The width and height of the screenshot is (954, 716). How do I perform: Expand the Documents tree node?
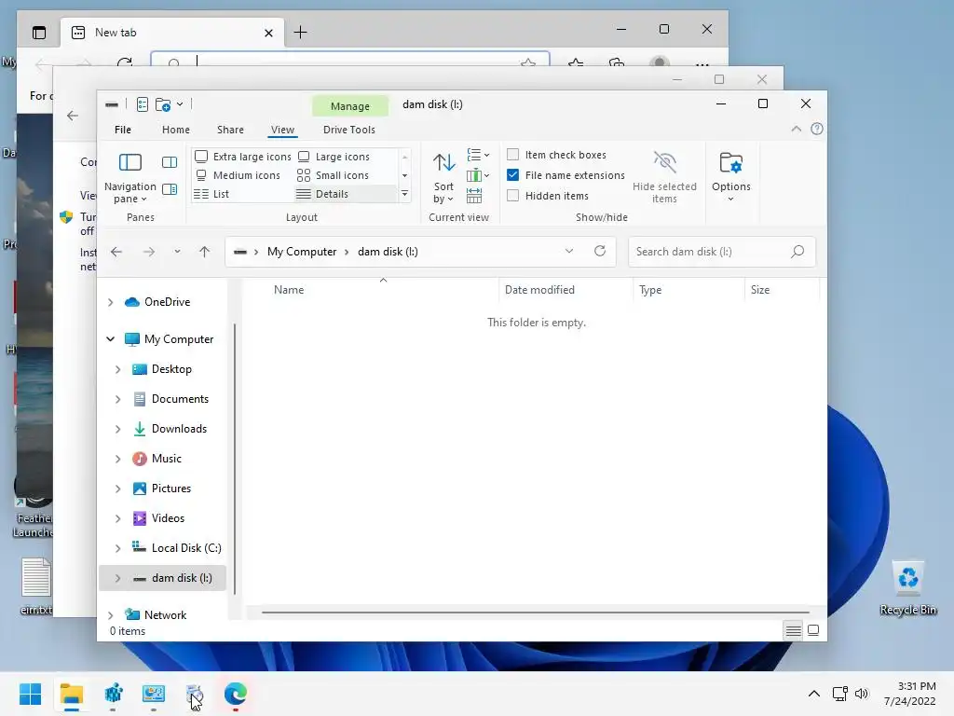pos(118,399)
